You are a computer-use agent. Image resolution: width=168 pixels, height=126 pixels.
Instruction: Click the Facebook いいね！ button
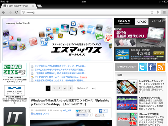coord(82,115)
